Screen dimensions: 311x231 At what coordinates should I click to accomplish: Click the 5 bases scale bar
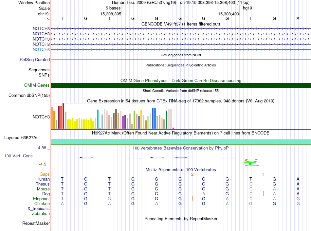pyautogui.click(x=181, y=8)
